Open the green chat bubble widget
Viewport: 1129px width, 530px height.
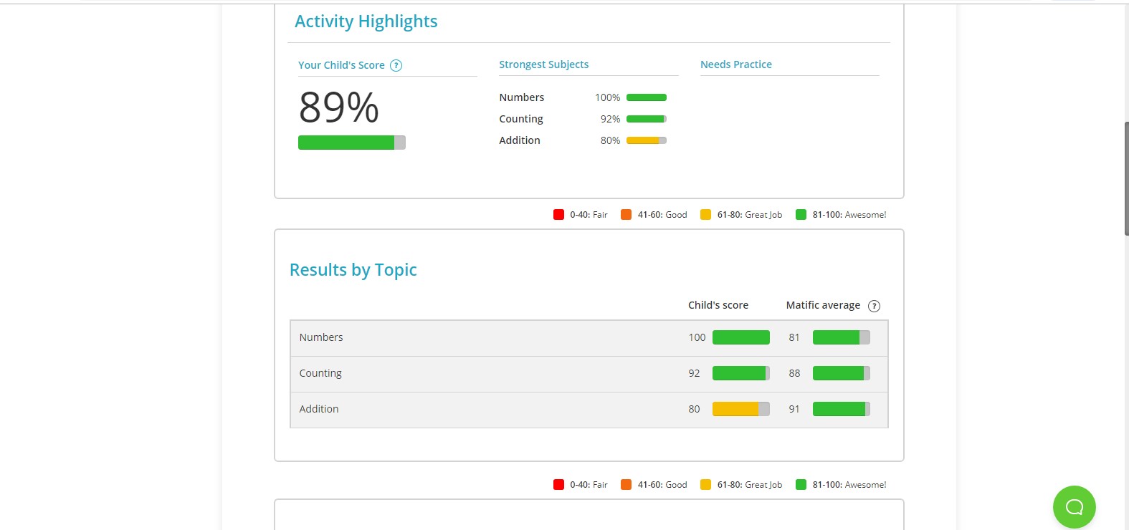(1074, 507)
